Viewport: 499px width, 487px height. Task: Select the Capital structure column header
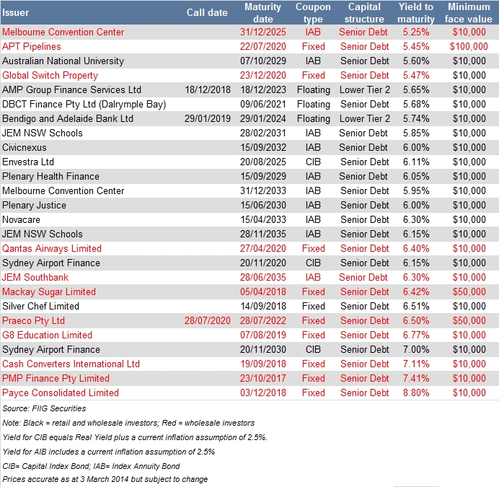coord(364,12)
